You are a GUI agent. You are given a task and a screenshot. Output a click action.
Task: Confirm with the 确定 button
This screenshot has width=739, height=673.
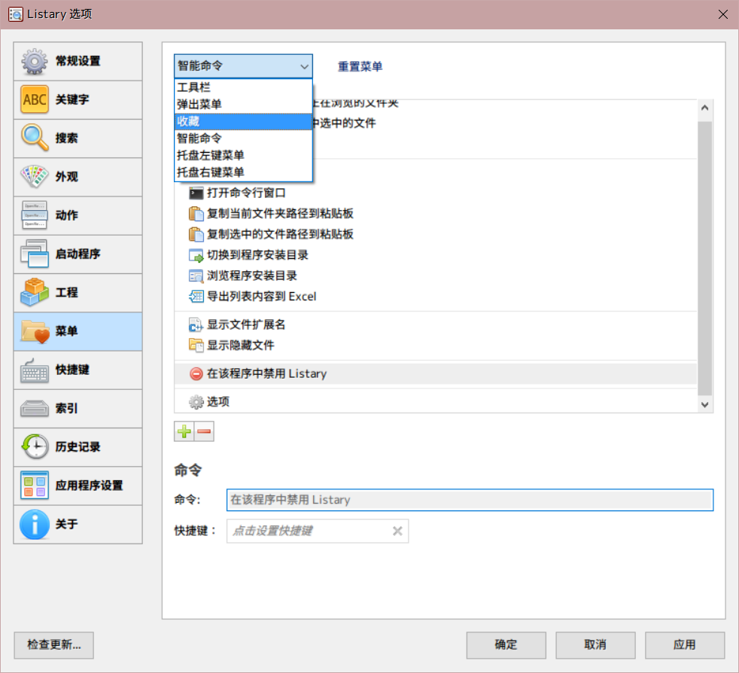click(x=506, y=645)
